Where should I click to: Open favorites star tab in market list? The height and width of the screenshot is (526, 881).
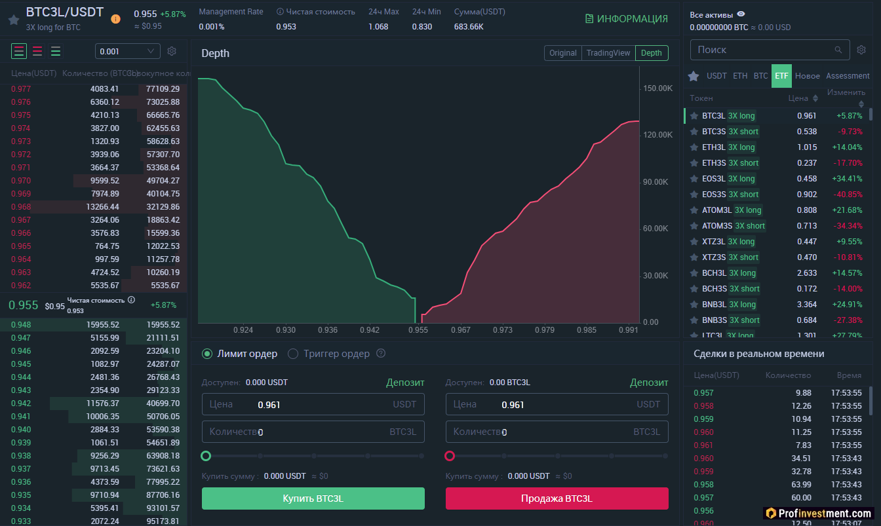pos(694,76)
